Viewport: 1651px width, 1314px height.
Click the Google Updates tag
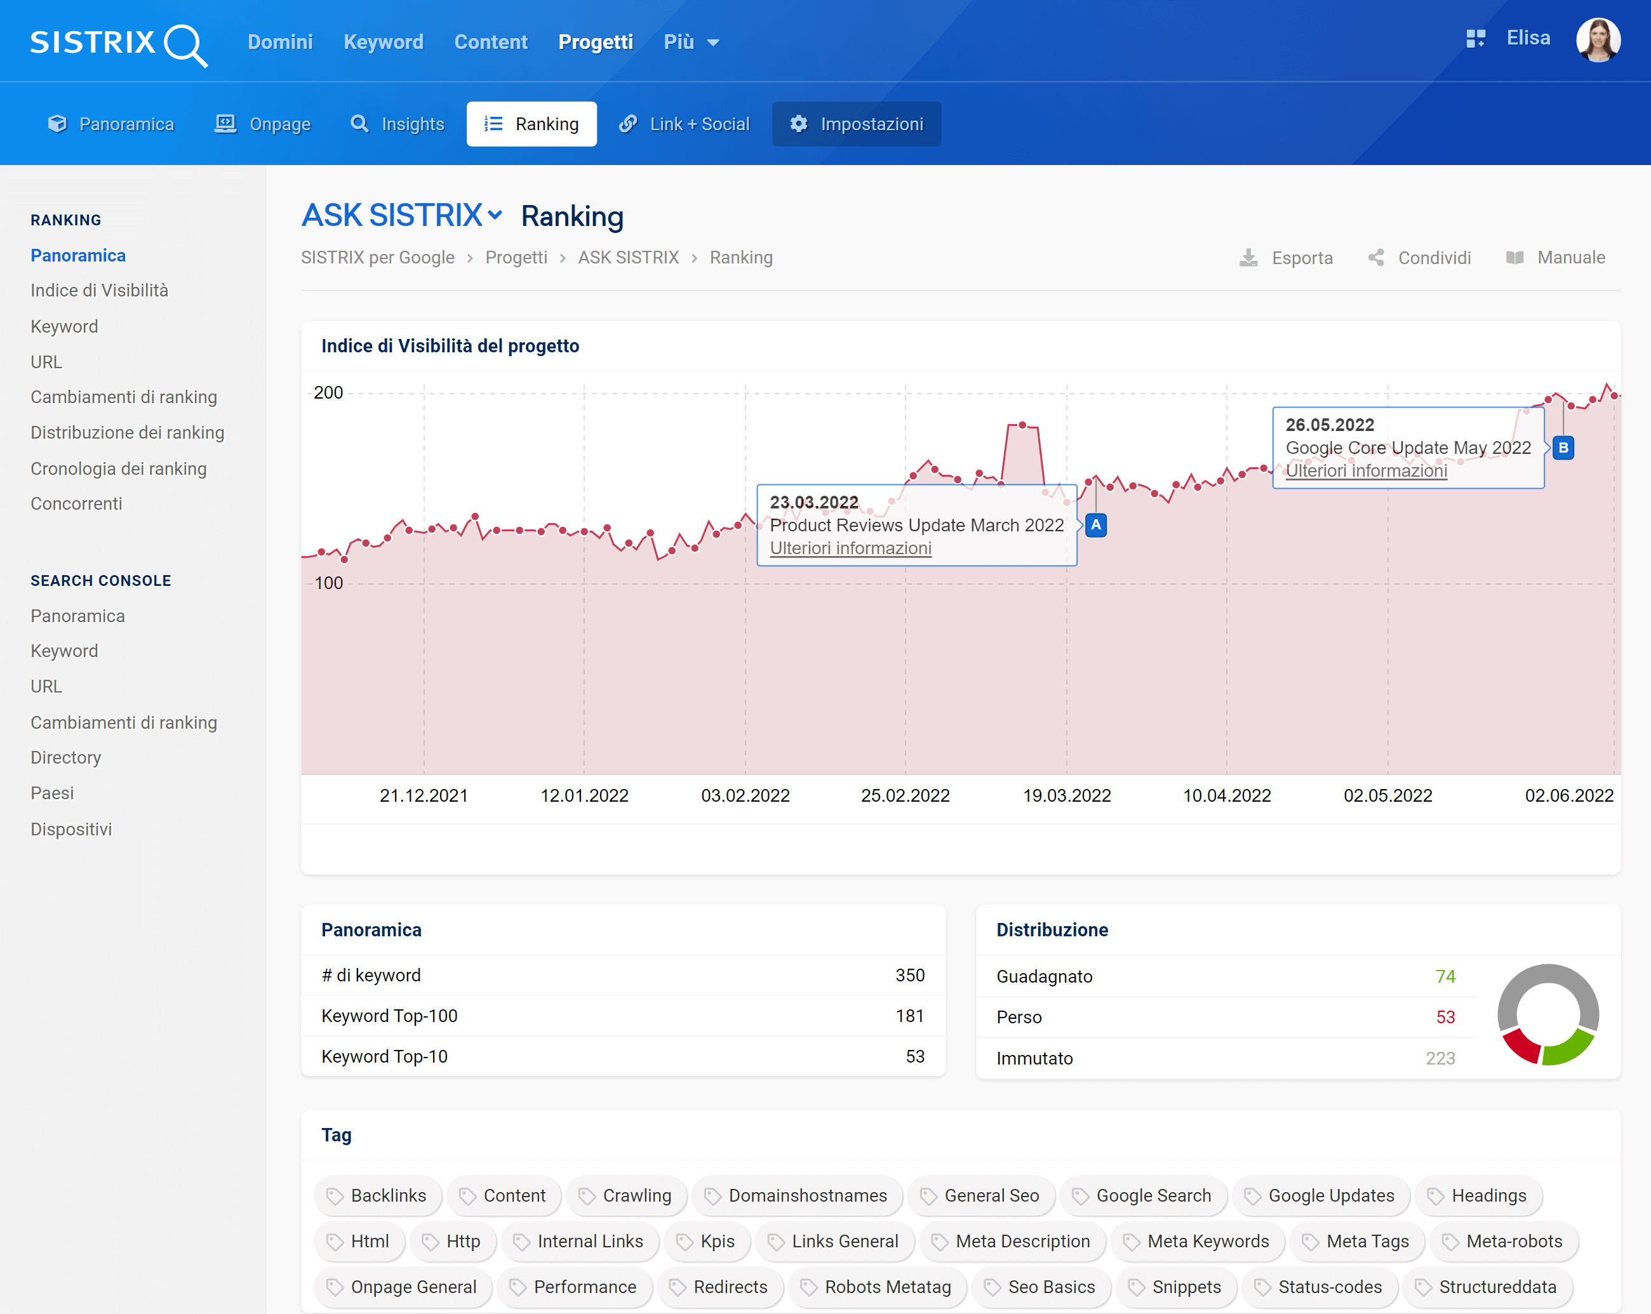[1320, 1195]
